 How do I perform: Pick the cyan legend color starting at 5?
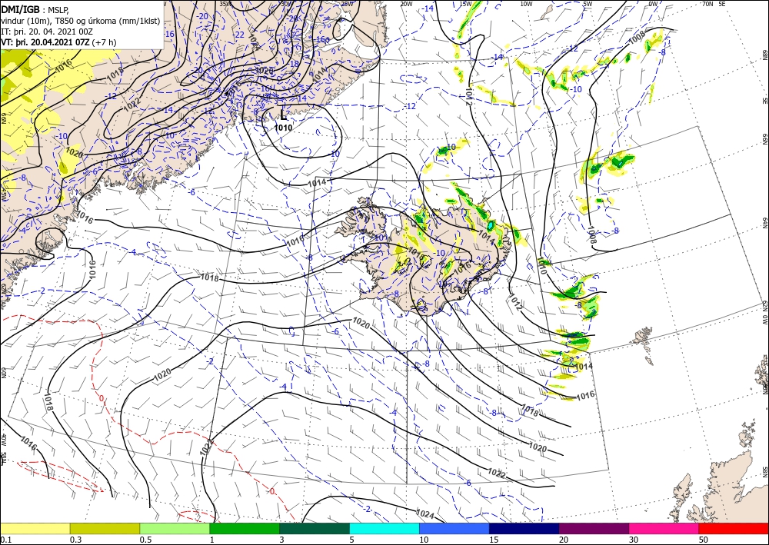[384, 528]
